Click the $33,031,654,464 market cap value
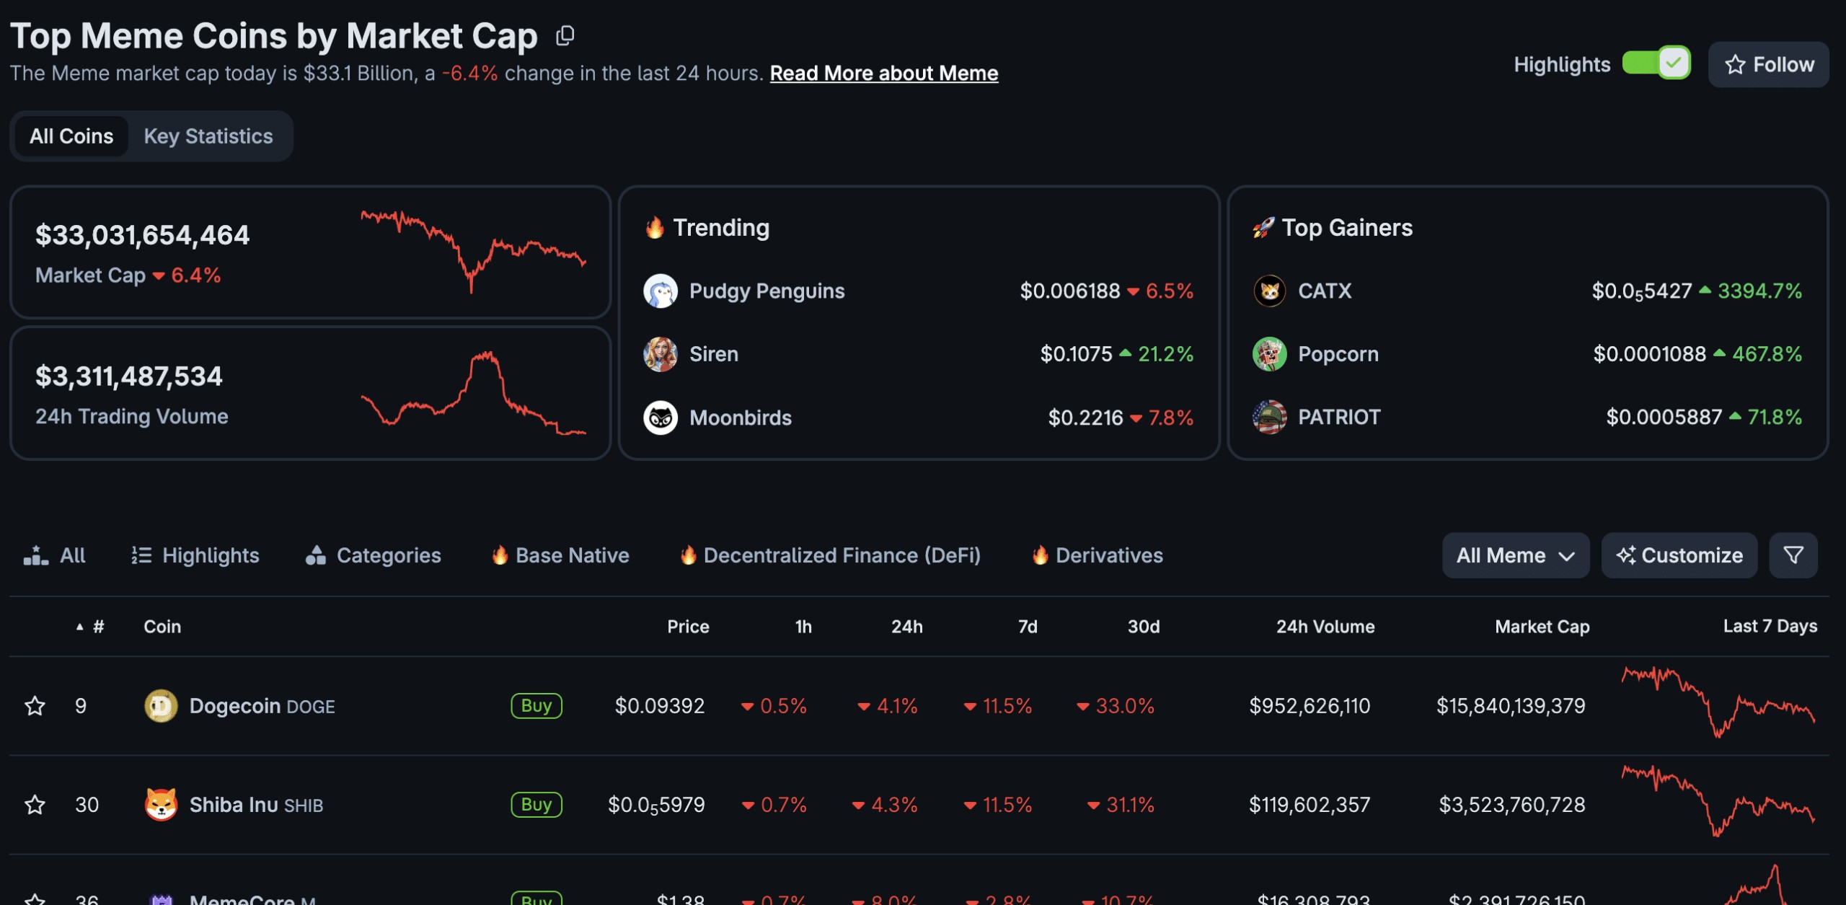This screenshot has width=1846, height=905. click(x=143, y=235)
